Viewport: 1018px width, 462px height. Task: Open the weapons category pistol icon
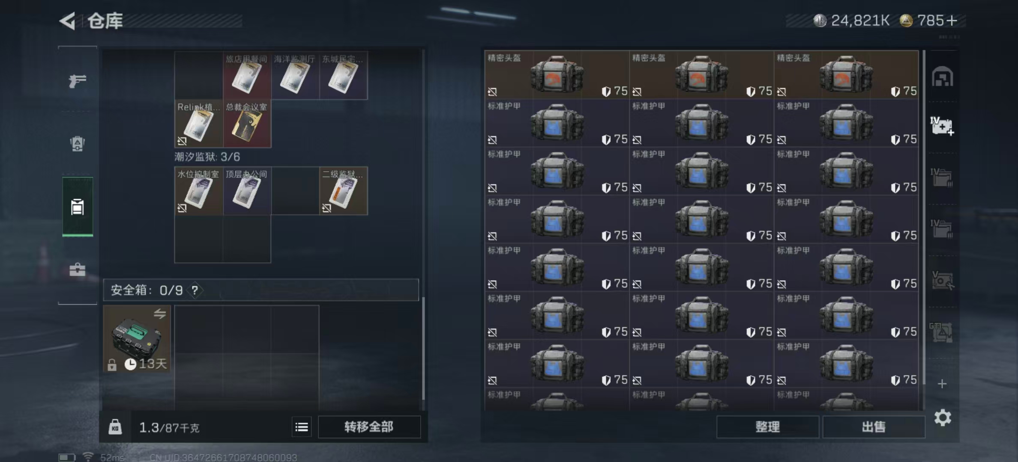pyautogui.click(x=78, y=80)
